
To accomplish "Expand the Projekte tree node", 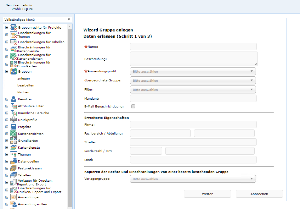I will pos(7,127).
